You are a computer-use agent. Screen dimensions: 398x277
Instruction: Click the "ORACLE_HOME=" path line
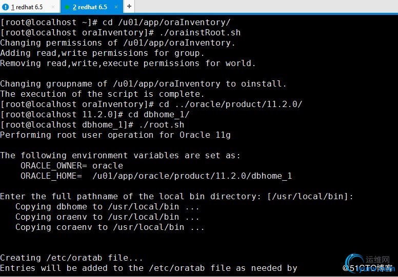(156, 176)
